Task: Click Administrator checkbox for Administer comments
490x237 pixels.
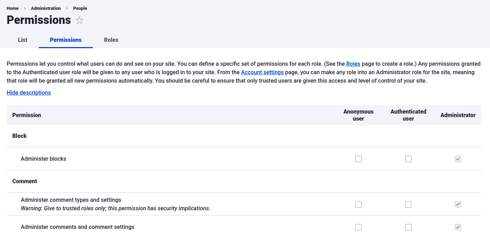Action: pyautogui.click(x=458, y=227)
